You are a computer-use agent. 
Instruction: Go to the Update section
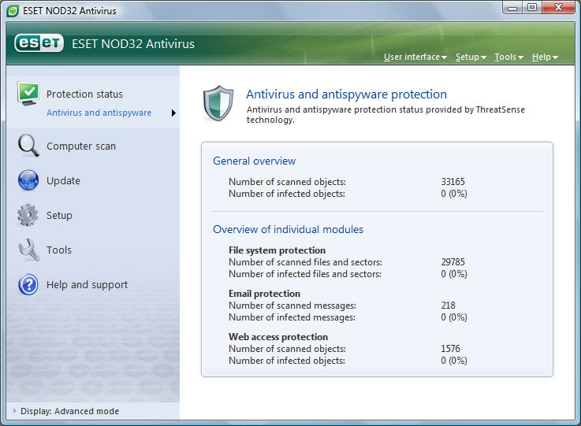(x=63, y=180)
